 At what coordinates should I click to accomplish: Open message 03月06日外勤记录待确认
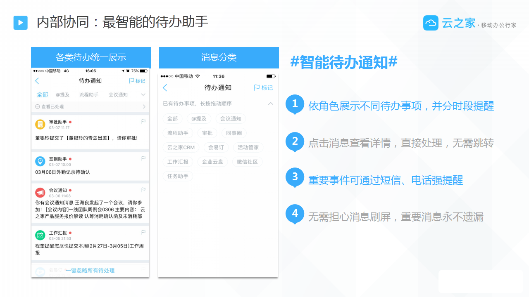[62, 172]
